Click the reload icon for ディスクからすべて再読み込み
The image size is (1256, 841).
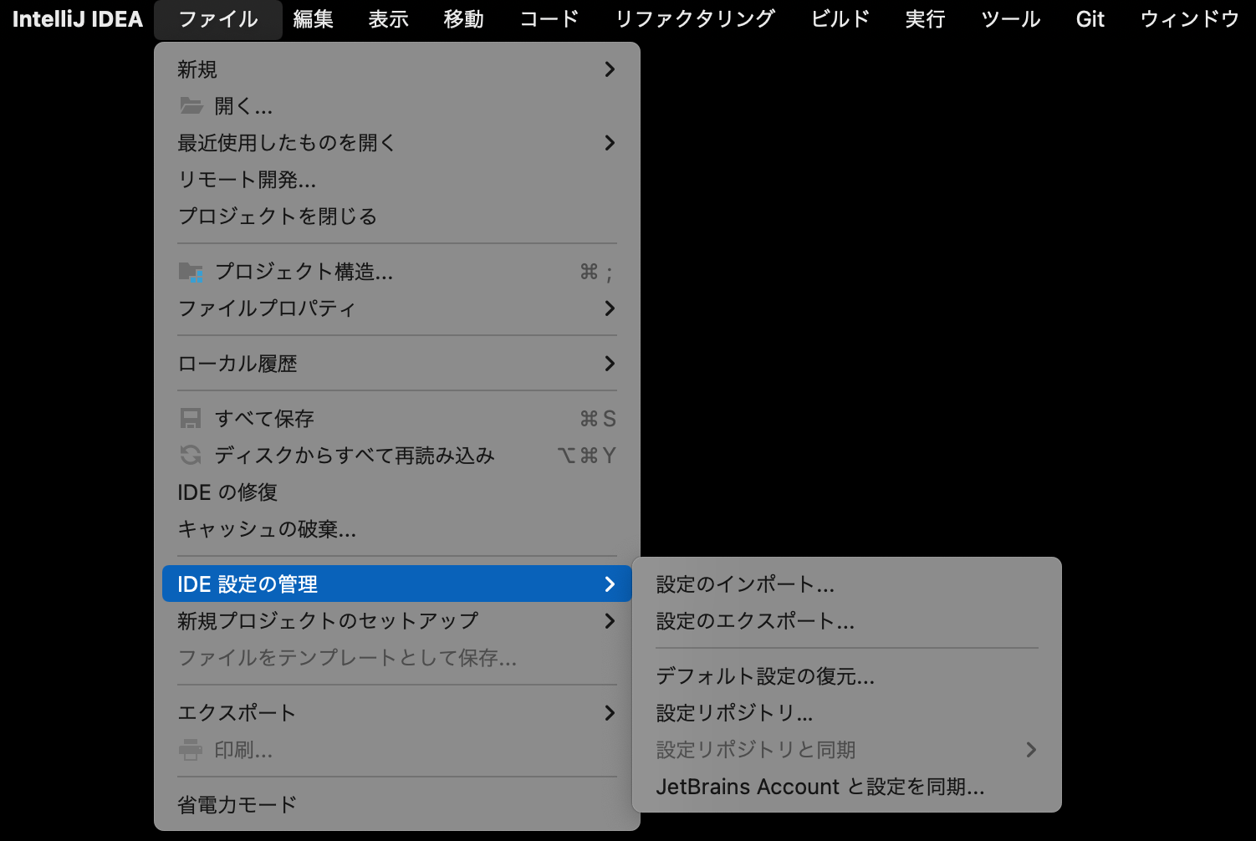(191, 456)
